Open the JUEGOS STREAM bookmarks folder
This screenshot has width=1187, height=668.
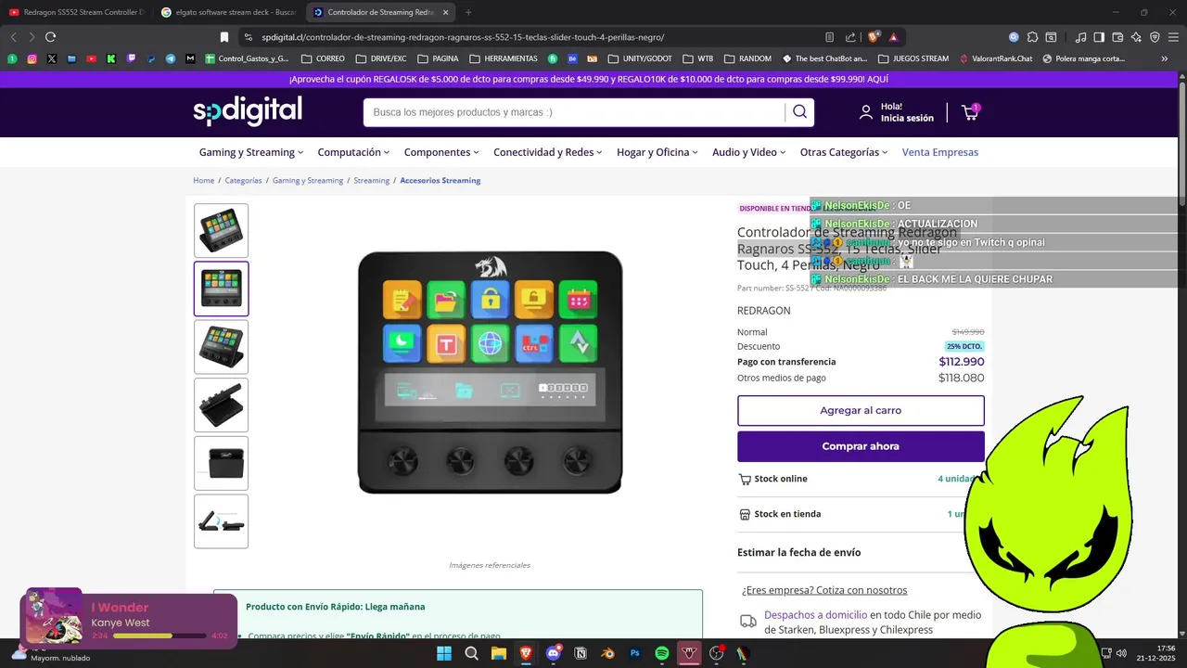[x=913, y=58]
